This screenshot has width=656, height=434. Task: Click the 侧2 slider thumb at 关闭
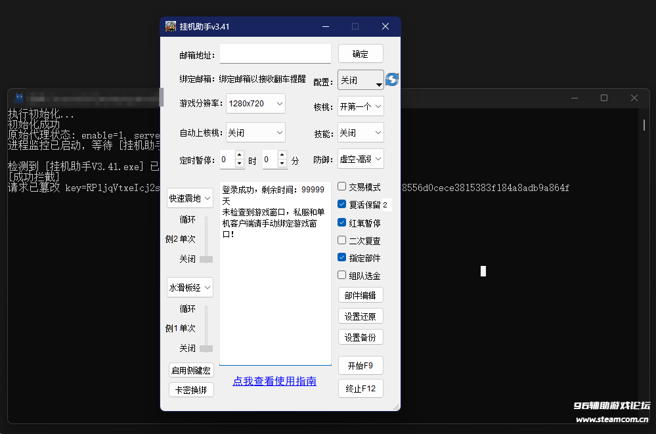click(x=206, y=259)
